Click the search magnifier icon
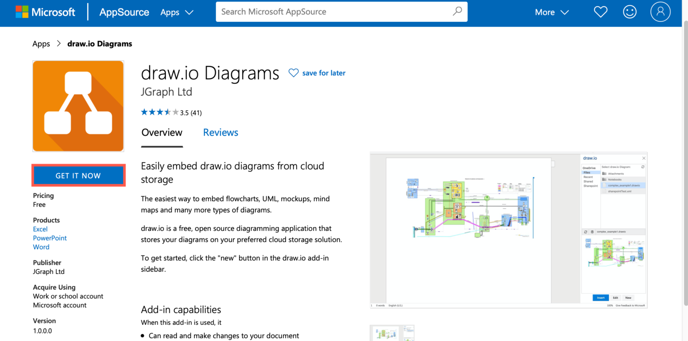688x341 pixels. point(457,12)
